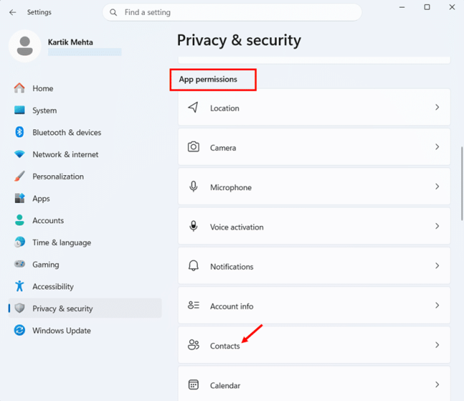Click the Accessibility figure icon
Viewport: 464px width, 401px height.
click(19, 287)
